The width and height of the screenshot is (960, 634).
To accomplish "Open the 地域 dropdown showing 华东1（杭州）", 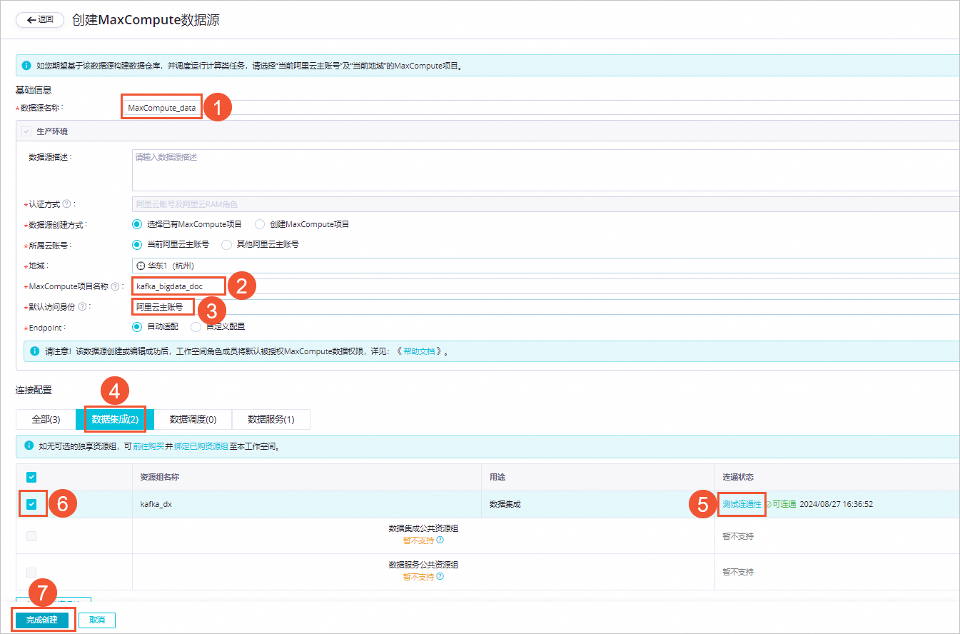I will click(545, 266).
